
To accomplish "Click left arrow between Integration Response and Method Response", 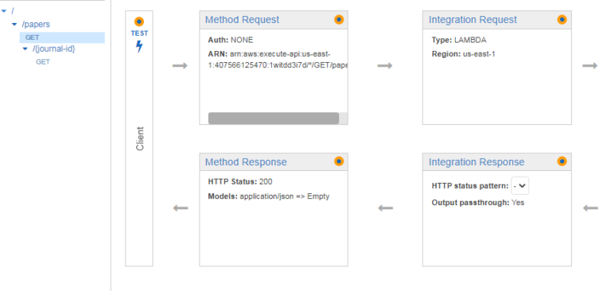I will tap(385, 208).
